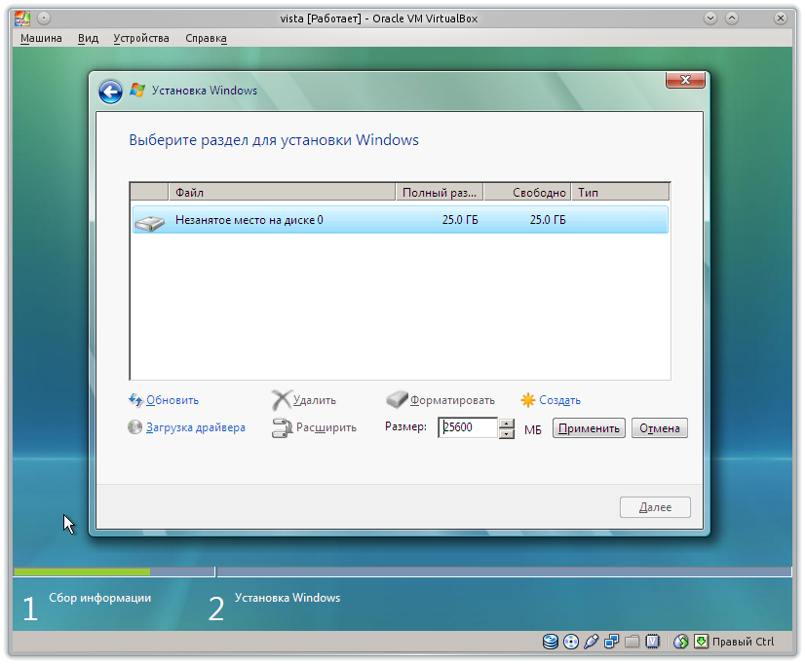Click the shared folders status icon
805x664 pixels.
pyautogui.click(x=632, y=642)
